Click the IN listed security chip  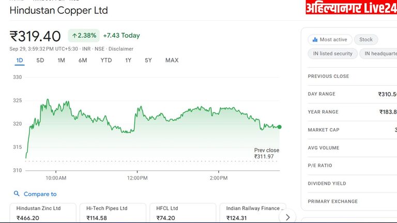pos(332,54)
